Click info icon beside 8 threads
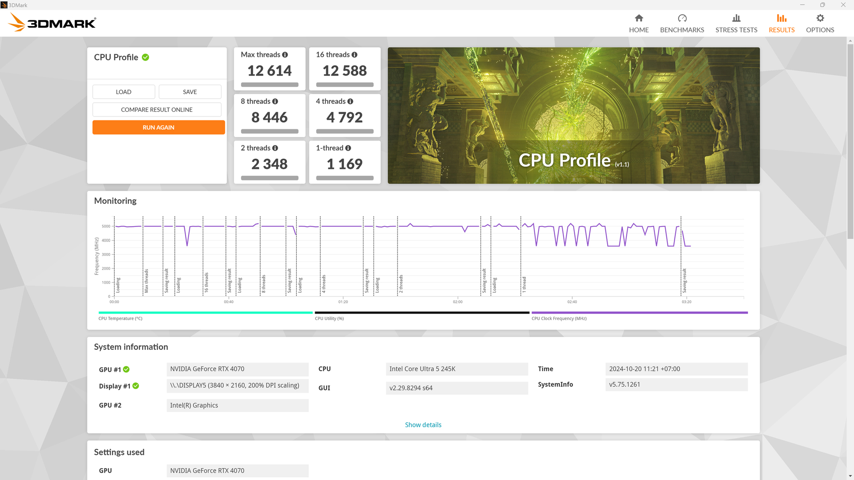Image resolution: width=854 pixels, height=480 pixels. tap(275, 102)
